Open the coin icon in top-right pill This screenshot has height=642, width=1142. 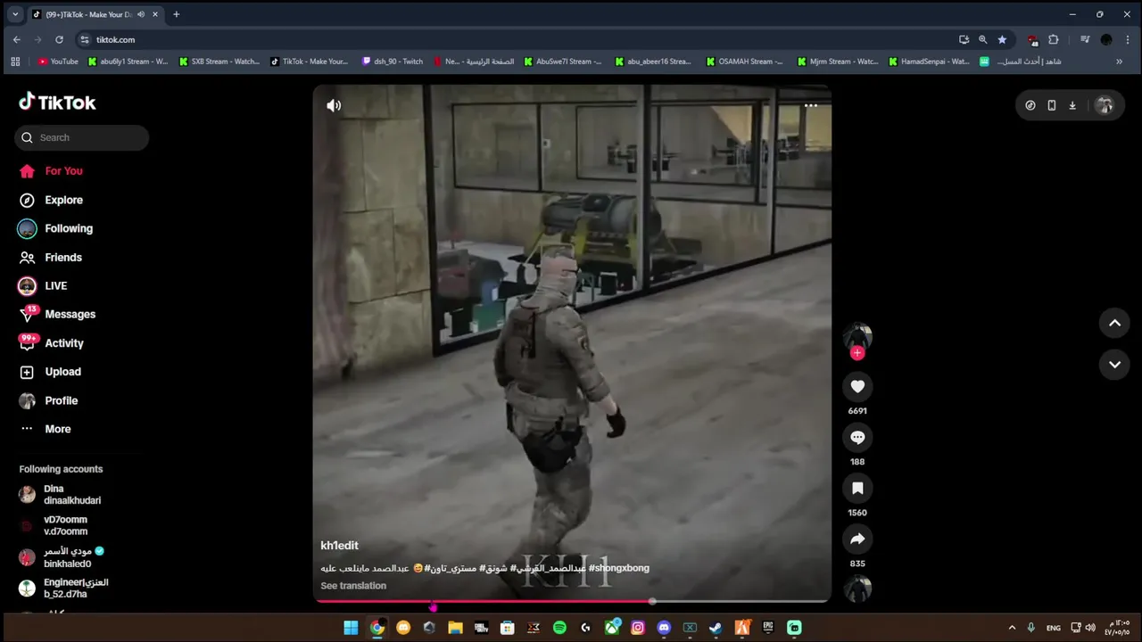pyautogui.click(x=1030, y=105)
